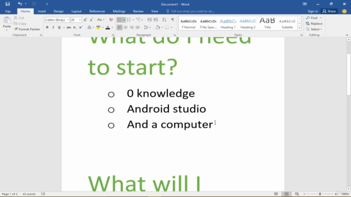Click Find in the Editing group
Viewport: 351px width, 197px height.
coord(312,18)
